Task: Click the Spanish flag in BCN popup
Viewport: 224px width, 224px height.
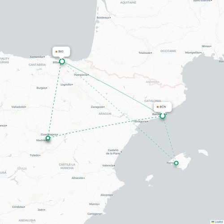Action: coord(158,107)
